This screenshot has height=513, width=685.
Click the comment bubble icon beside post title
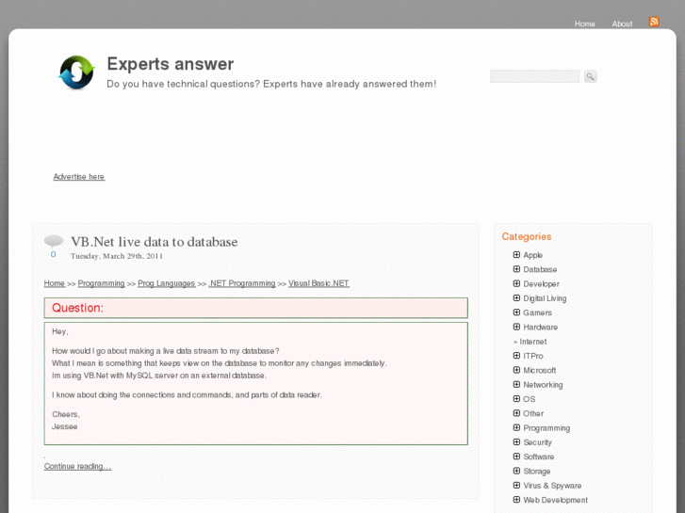coord(54,241)
